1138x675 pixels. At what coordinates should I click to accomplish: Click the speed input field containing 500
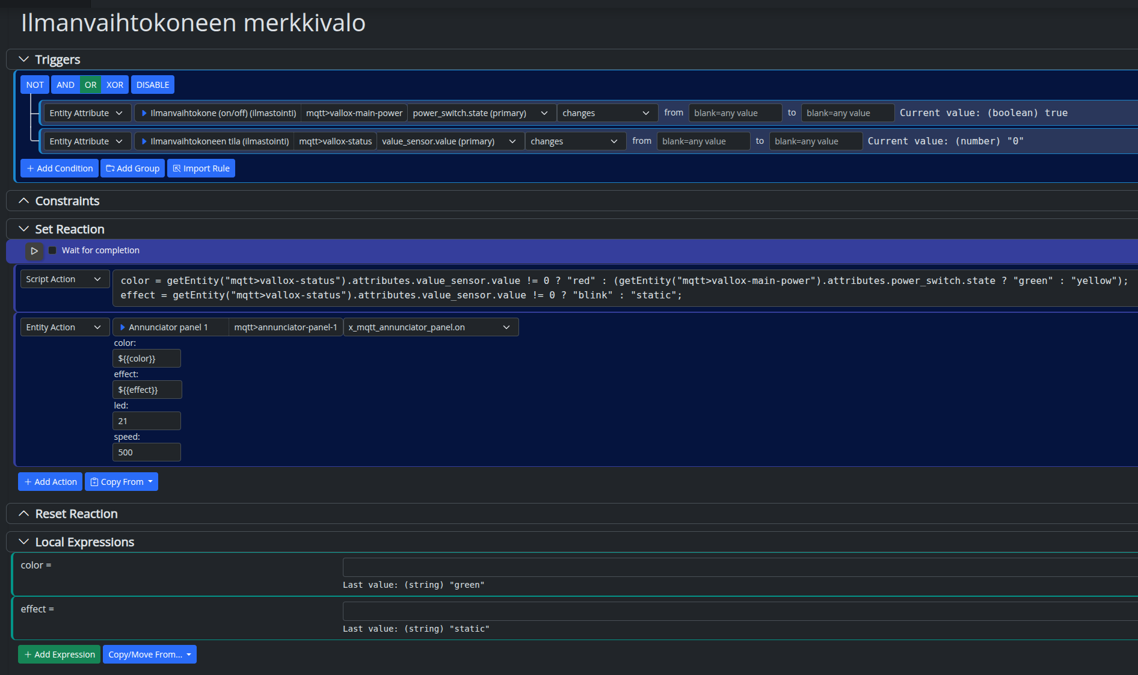click(146, 452)
